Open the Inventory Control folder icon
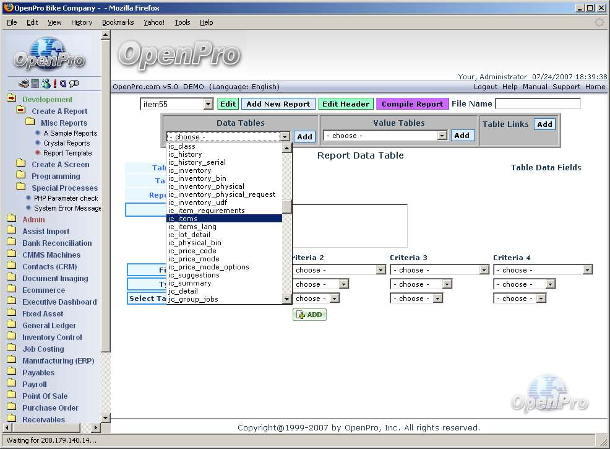Image resolution: width=610 pixels, height=449 pixels. [12, 337]
